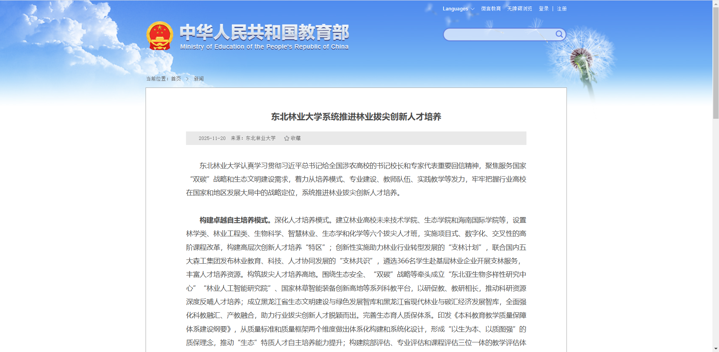Click the scrollbar up arrow
Viewport: 719px width, 352px height.
click(x=716, y=3)
